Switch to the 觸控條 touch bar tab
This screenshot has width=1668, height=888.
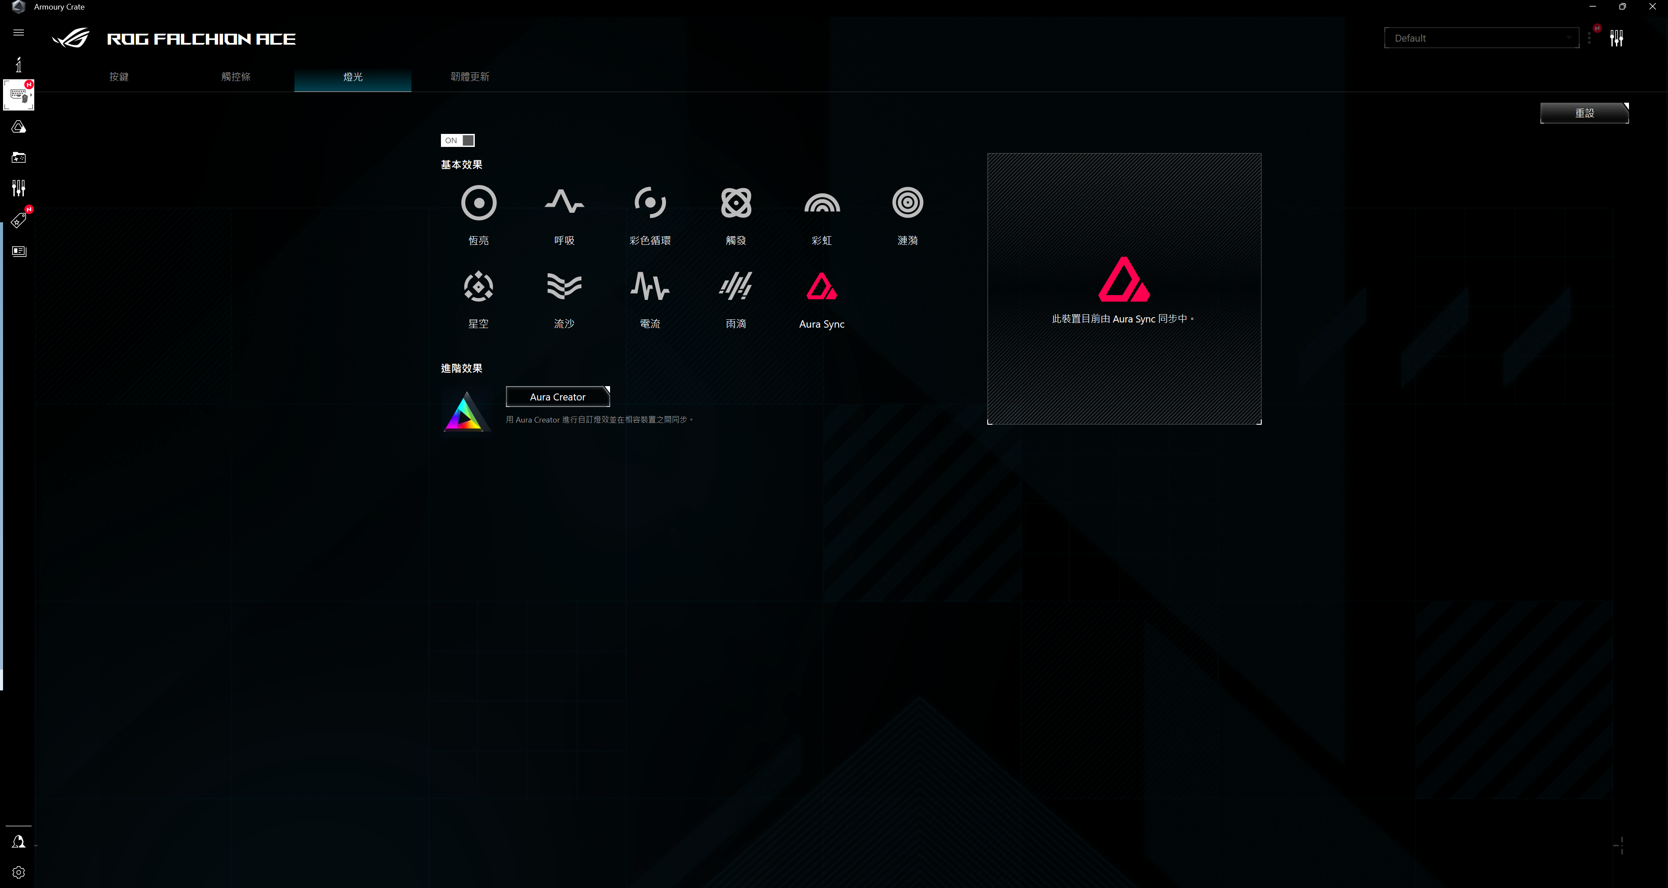coord(236,77)
